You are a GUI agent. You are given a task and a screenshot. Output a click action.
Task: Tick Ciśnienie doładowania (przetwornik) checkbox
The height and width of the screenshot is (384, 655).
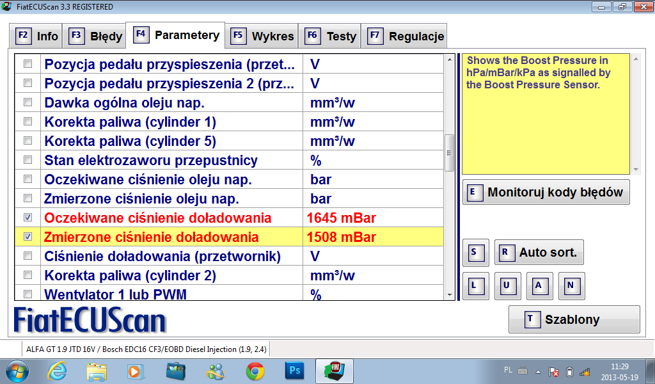28,256
